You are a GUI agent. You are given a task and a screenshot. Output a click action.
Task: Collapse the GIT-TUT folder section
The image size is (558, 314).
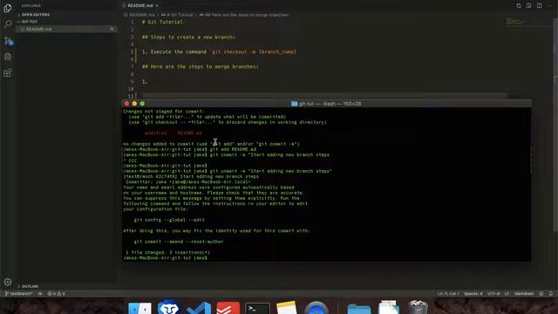point(29,22)
